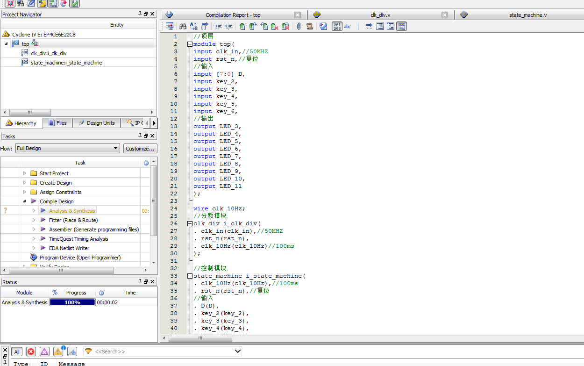Toggle the All messages filter
Screen dimensions: 584x366
coord(16,352)
